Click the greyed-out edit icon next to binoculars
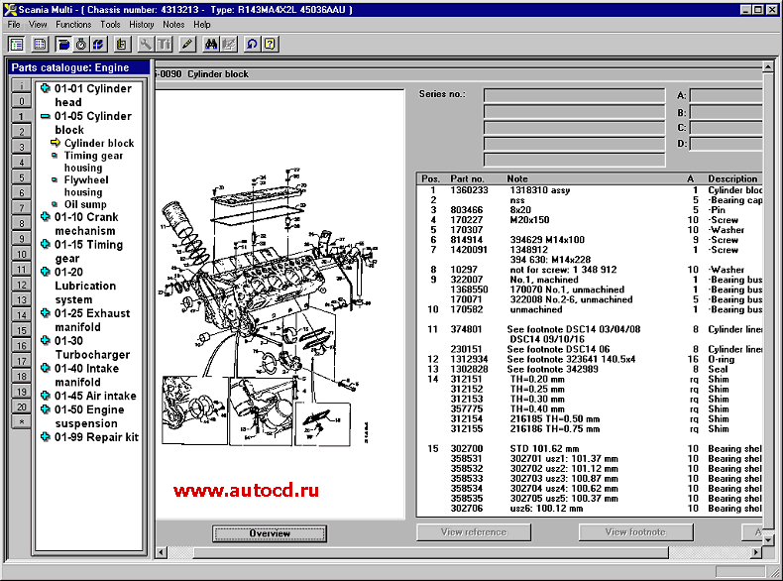783x581 pixels. pos(229,44)
